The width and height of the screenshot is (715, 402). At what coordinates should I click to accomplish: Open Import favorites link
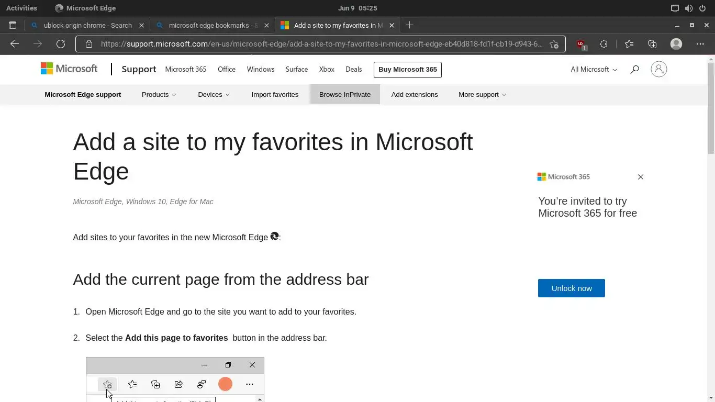[x=275, y=95]
